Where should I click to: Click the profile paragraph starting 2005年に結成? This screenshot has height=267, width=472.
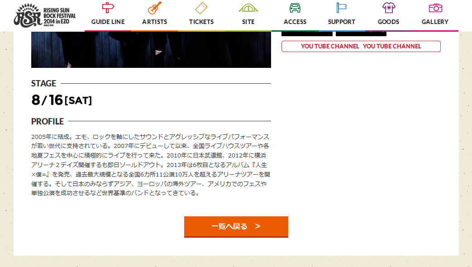point(151,165)
